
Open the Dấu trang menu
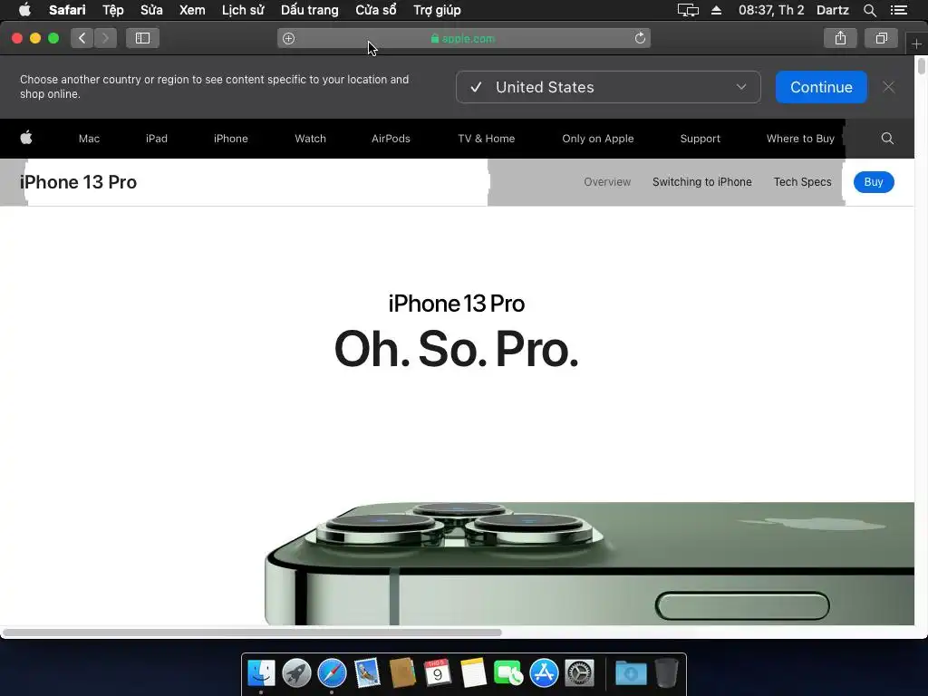pyautogui.click(x=310, y=10)
